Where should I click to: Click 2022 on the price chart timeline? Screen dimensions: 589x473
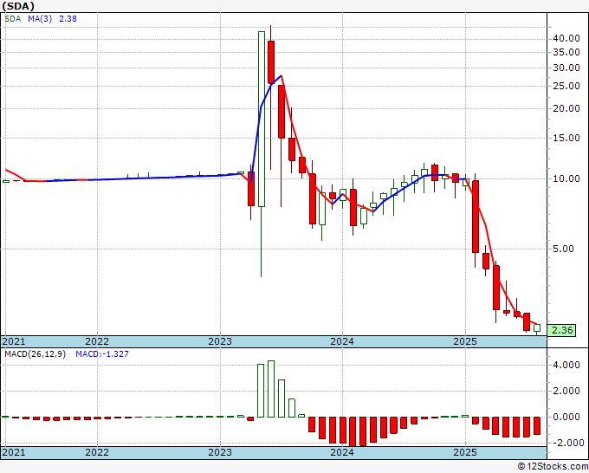[x=97, y=341]
